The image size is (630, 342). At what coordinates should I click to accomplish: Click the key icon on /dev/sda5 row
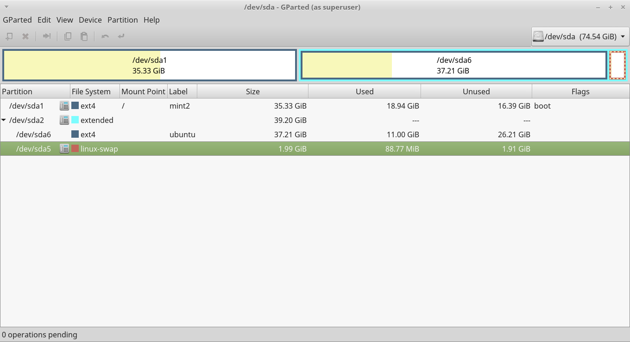[x=64, y=149]
